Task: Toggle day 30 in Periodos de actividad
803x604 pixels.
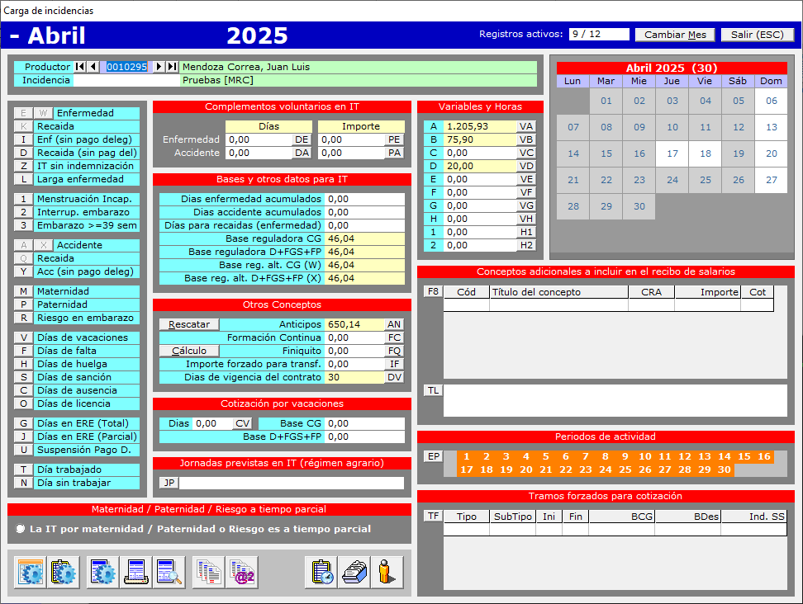Action: pos(724,470)
